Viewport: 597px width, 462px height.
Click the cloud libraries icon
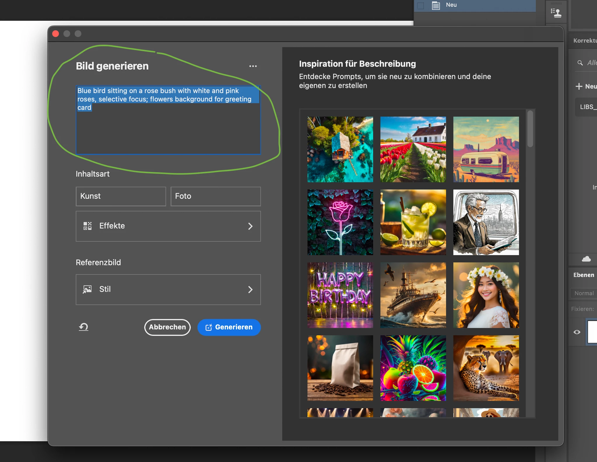coord(586,259)
